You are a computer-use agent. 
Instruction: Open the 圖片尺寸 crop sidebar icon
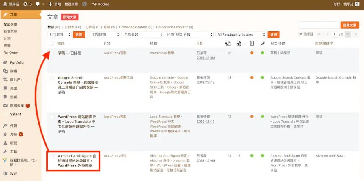tap(5, 80)
